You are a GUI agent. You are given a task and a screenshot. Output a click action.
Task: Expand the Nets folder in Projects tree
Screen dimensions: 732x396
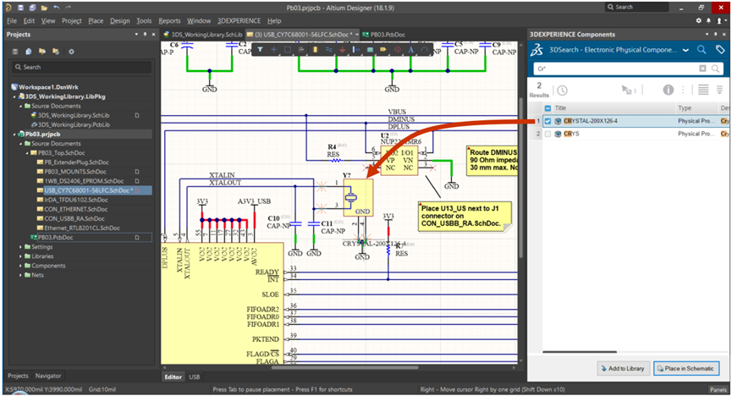coord(20,275)
